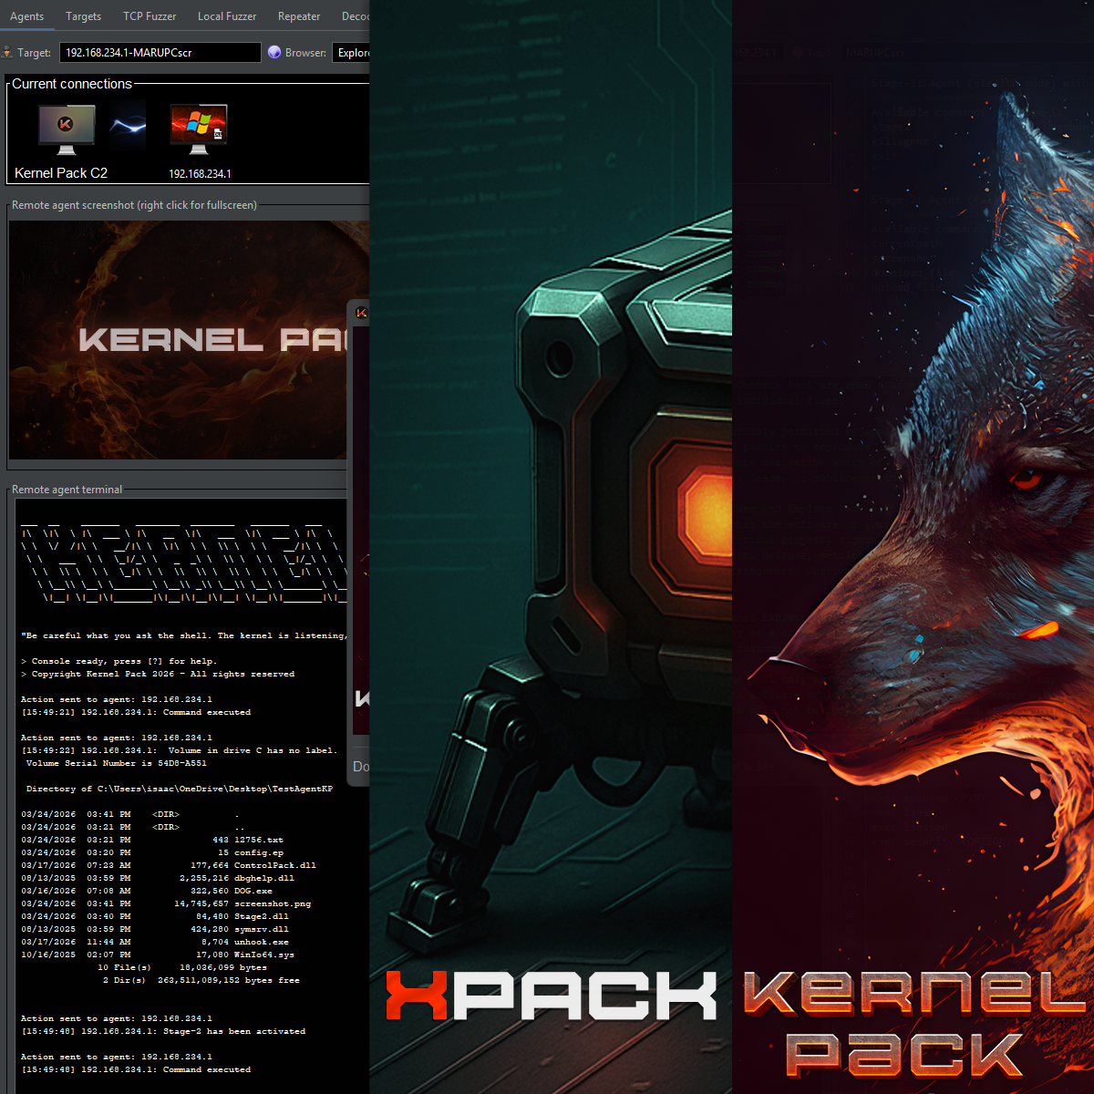The image size is (1094, 1094).
Task: Click the 'Console ready, press [?] for help' line
Action: [x=119, y=661]
